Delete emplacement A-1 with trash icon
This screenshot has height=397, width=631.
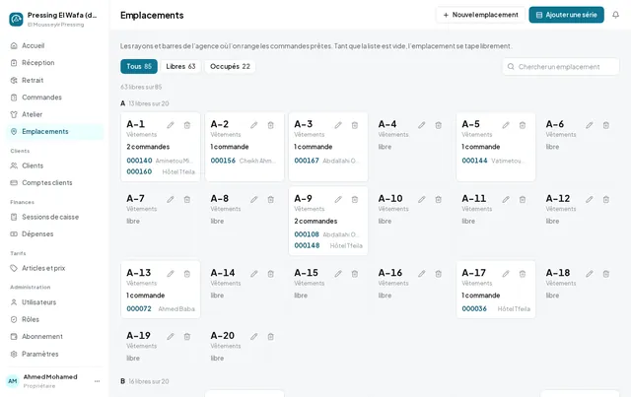pyautogui.click(x=187, y=125)
